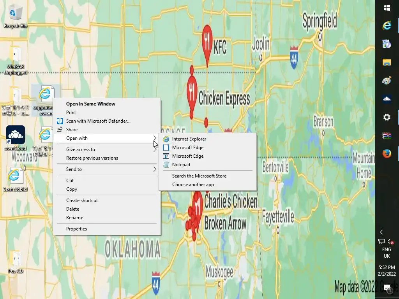Image resolution: width=399 pixels, height=299 pixels.
Task: Select Print from the context menu
Action: pos(107,113)
